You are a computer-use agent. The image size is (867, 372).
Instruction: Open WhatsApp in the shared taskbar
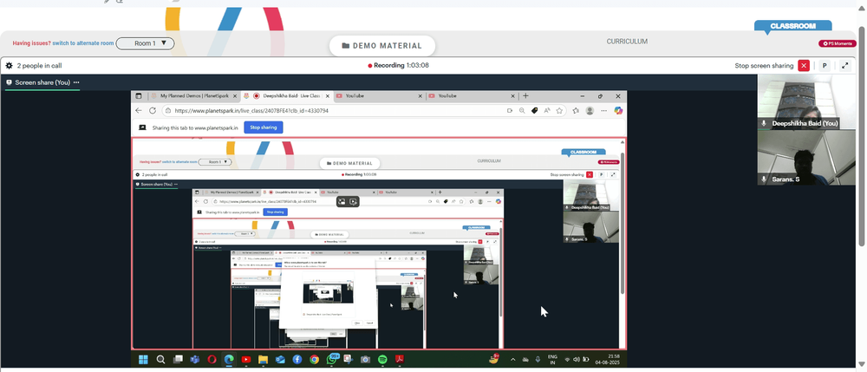[x=332, y=359]
